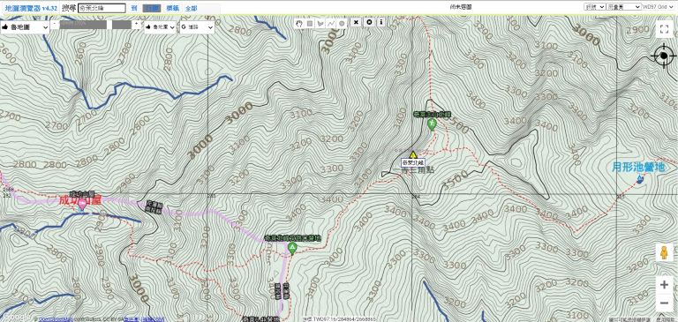678x322 pixels.
Task: Select the polyline drawing tool
Action: tap(331, 23)
